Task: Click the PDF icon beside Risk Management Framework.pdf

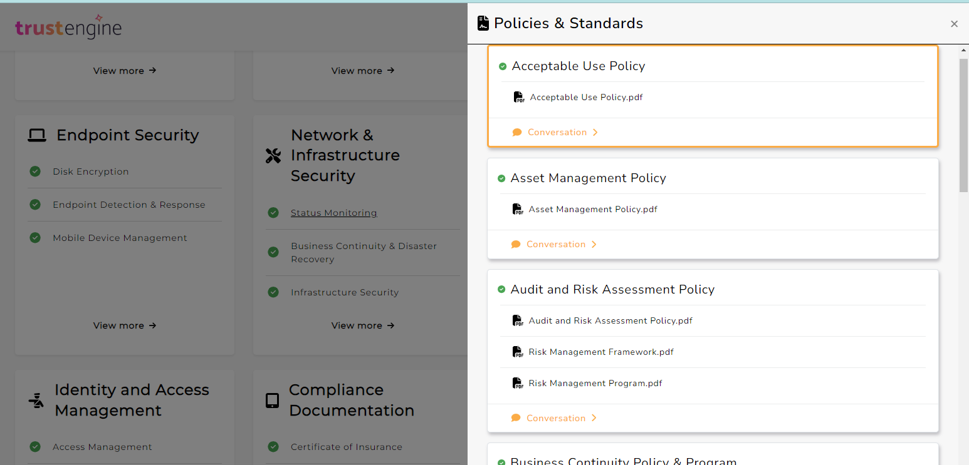Action: [x=518, y=352]
